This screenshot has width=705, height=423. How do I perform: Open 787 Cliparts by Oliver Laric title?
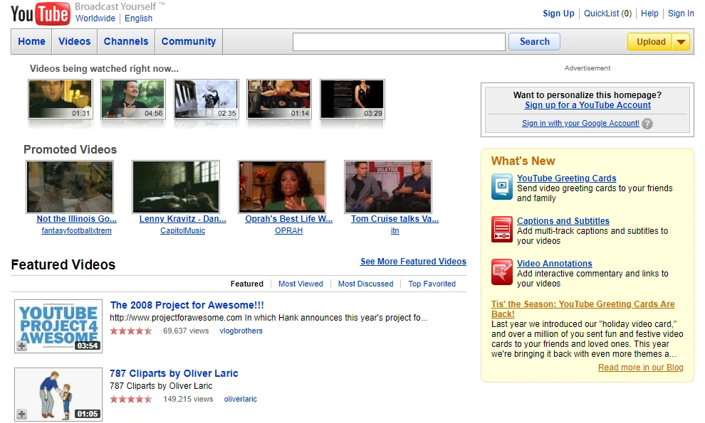click(174, 374)
